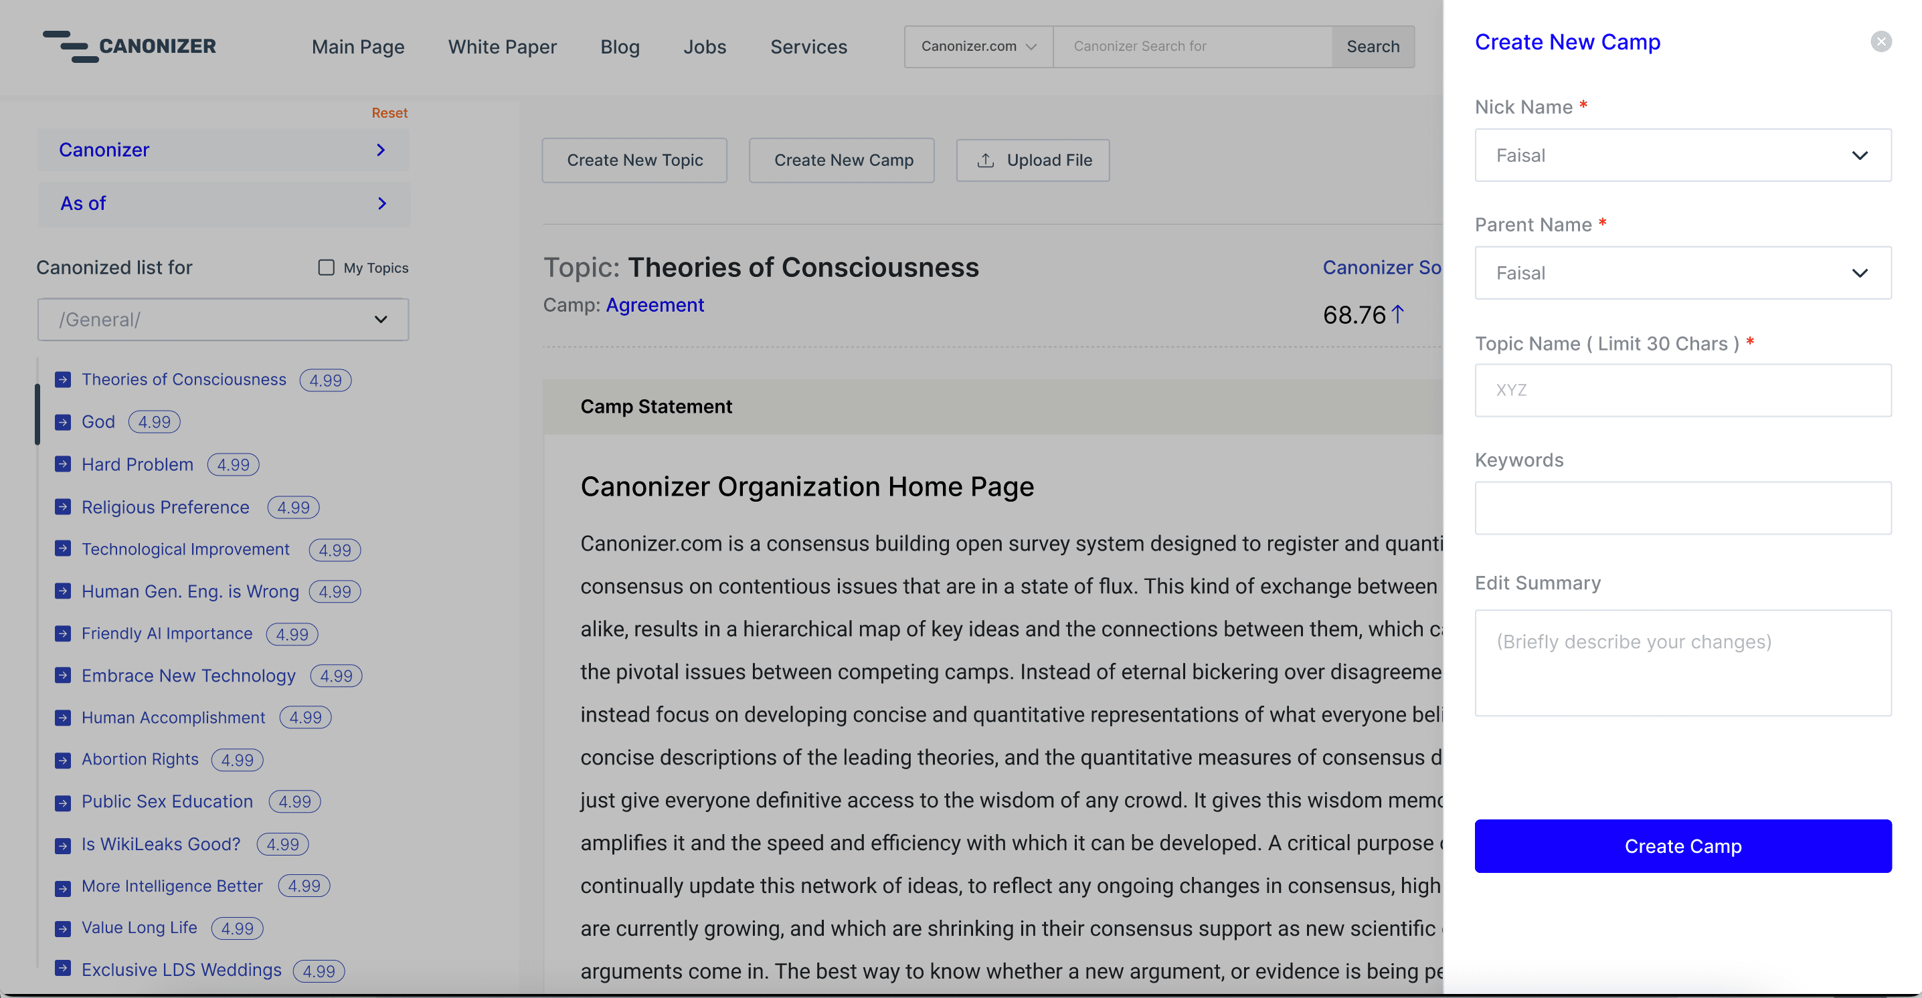Open the Nick Name dropdown
This screenshot has height=998, width=1922.
coord(1682,155)
